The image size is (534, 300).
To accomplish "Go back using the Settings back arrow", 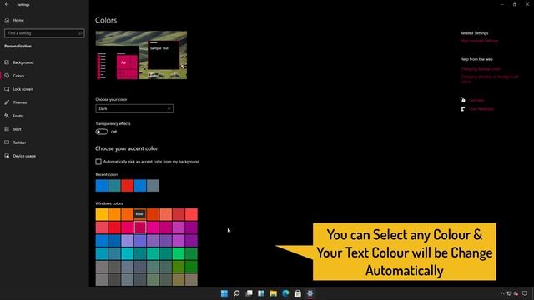I will point(7,4).
